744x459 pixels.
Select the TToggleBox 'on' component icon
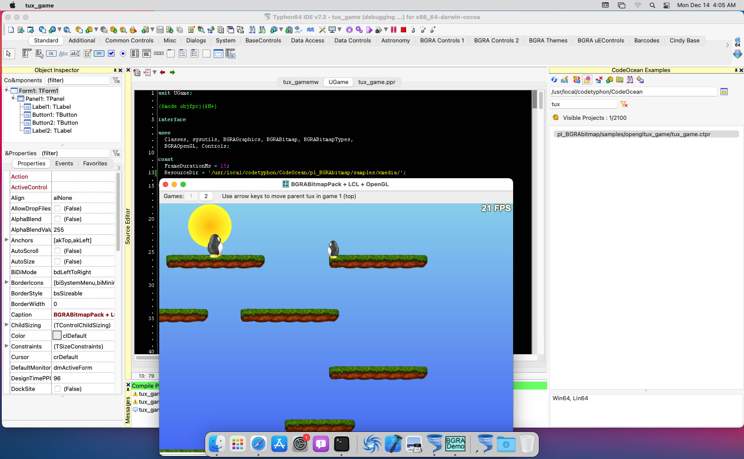[99, 54]
